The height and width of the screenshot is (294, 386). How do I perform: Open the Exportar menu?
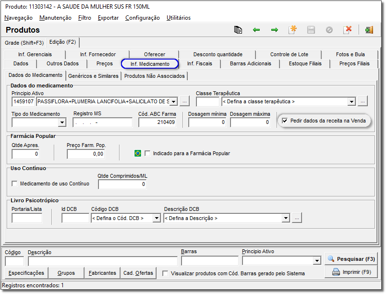coord(108,18)
